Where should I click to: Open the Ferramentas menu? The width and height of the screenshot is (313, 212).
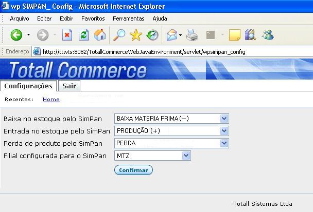pos(129,18)
